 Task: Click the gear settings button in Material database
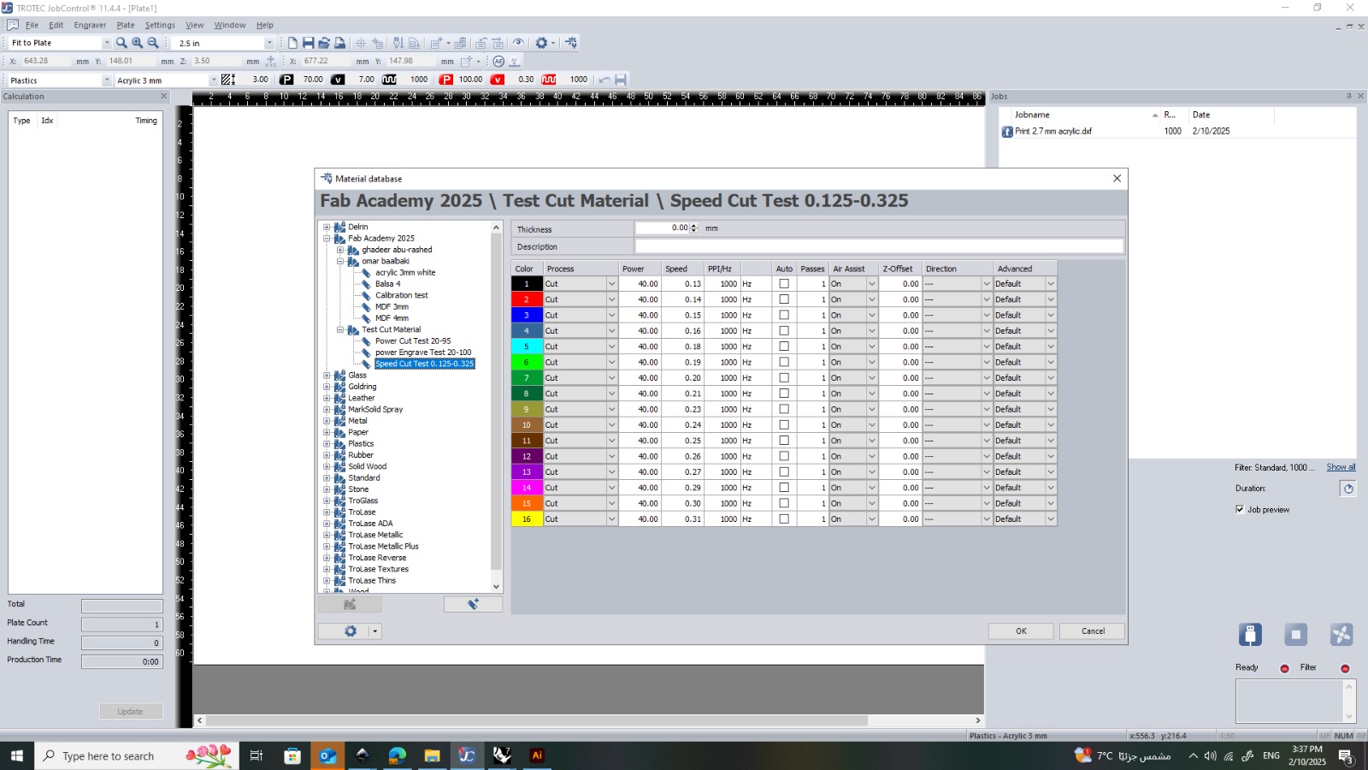click(350, 631)
